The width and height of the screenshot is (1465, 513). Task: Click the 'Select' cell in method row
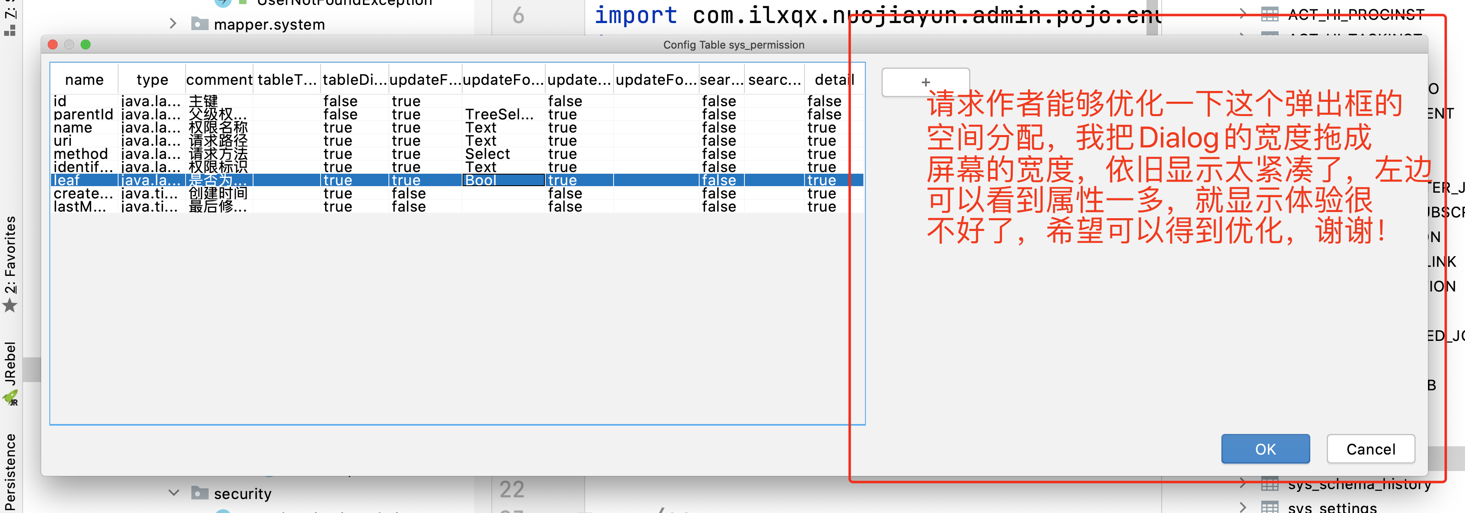pyautogui.click(x=503, y=154)
